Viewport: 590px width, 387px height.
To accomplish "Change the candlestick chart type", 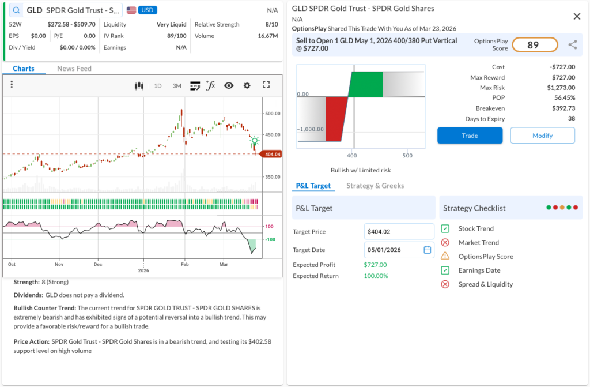I will (138, 85).
